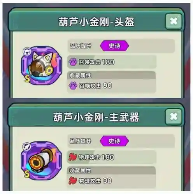Click the 史诗 quality tag in weapon panel

pyautogui.click(x=114, y=141)
